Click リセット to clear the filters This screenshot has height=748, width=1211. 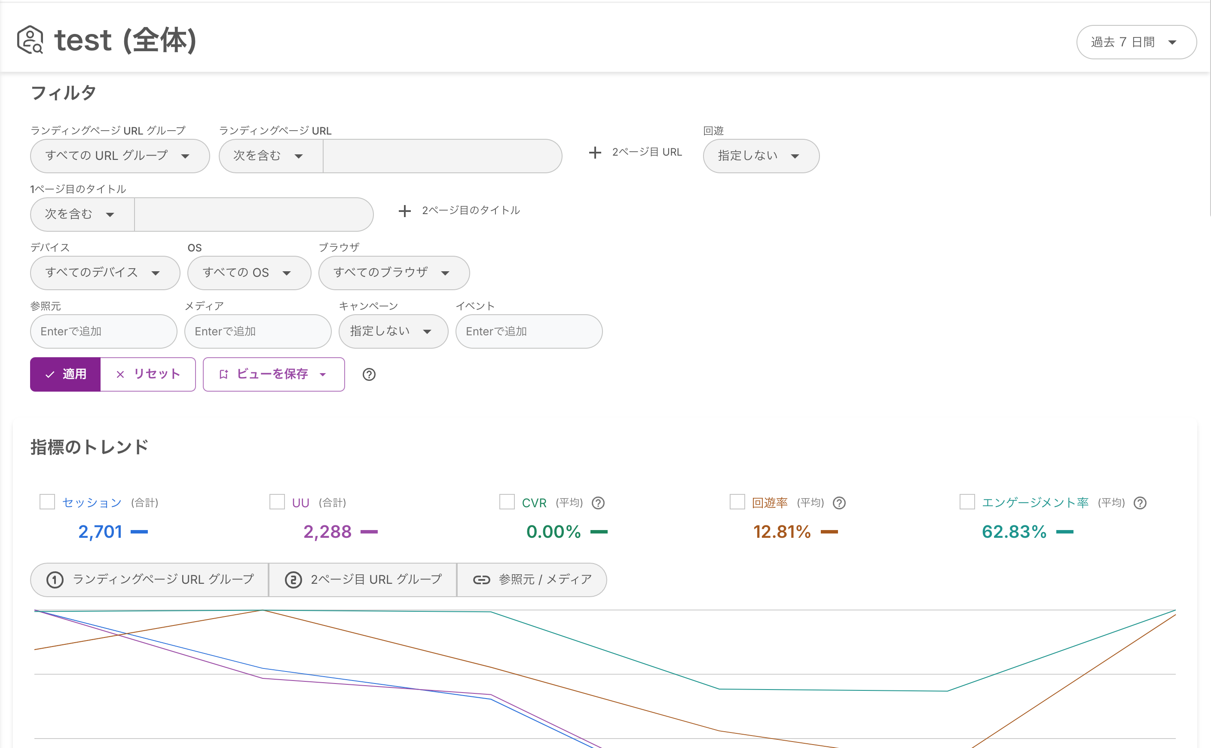[x=147, y=374]
